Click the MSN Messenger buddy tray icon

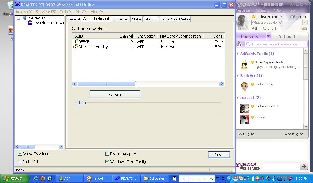coord(274,178)
